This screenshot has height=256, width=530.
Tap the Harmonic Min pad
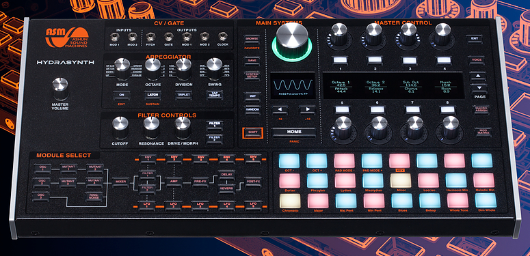[x=456, y=181]
